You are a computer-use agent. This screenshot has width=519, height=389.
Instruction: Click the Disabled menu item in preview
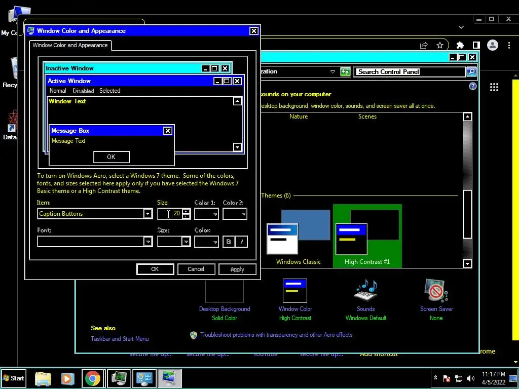pyautogui.click(x=83, y=91)
